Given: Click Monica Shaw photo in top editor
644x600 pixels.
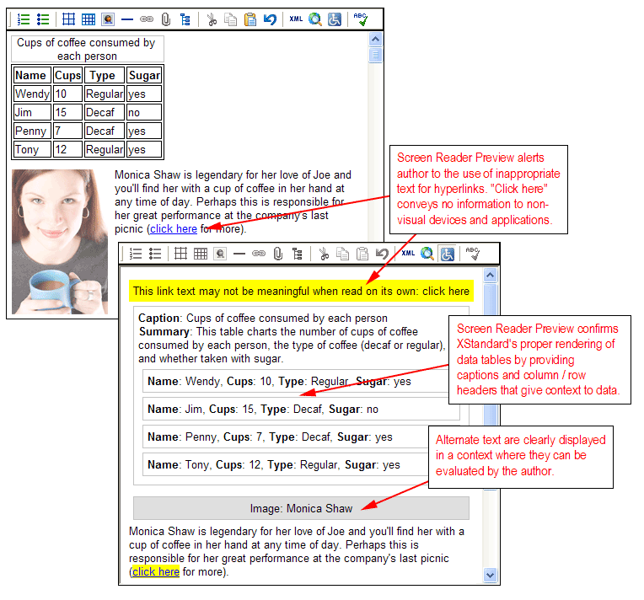Looking at the screenshot, I should pos(60,242).
